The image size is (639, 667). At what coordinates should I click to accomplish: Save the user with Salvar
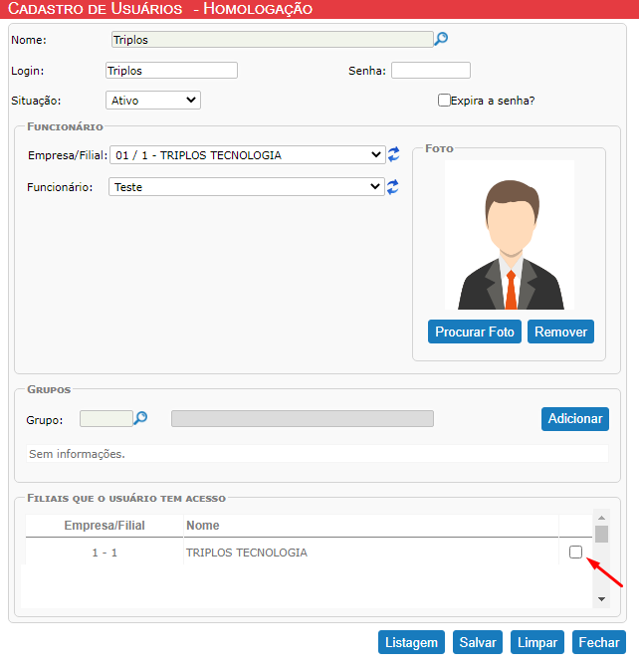click(x=478, y=642)
